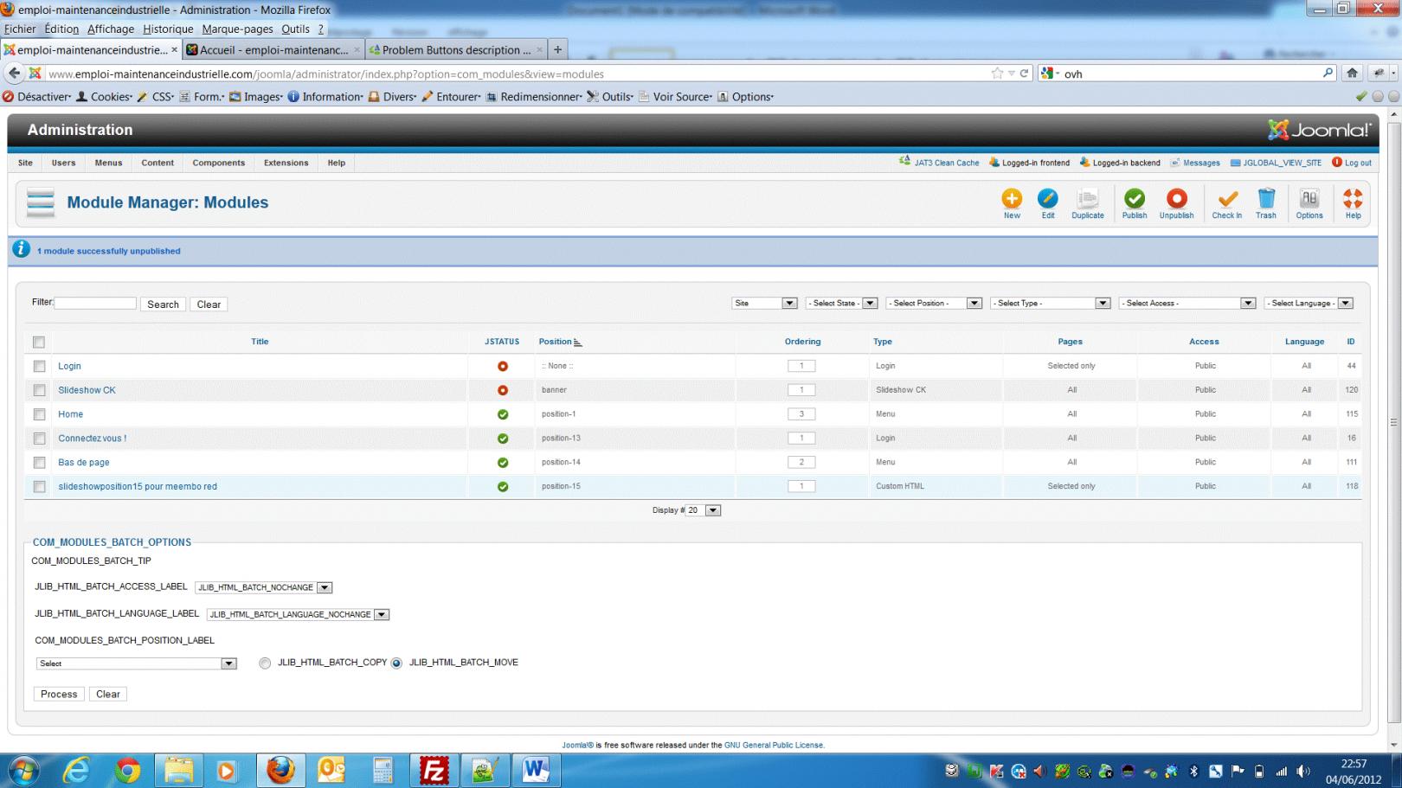Launch FileZilla from the taskbar
Screen dimensions: 1402x788
(434, 769)
